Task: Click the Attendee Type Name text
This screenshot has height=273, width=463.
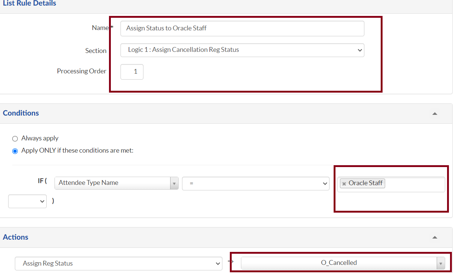Action: pos(88,183)
